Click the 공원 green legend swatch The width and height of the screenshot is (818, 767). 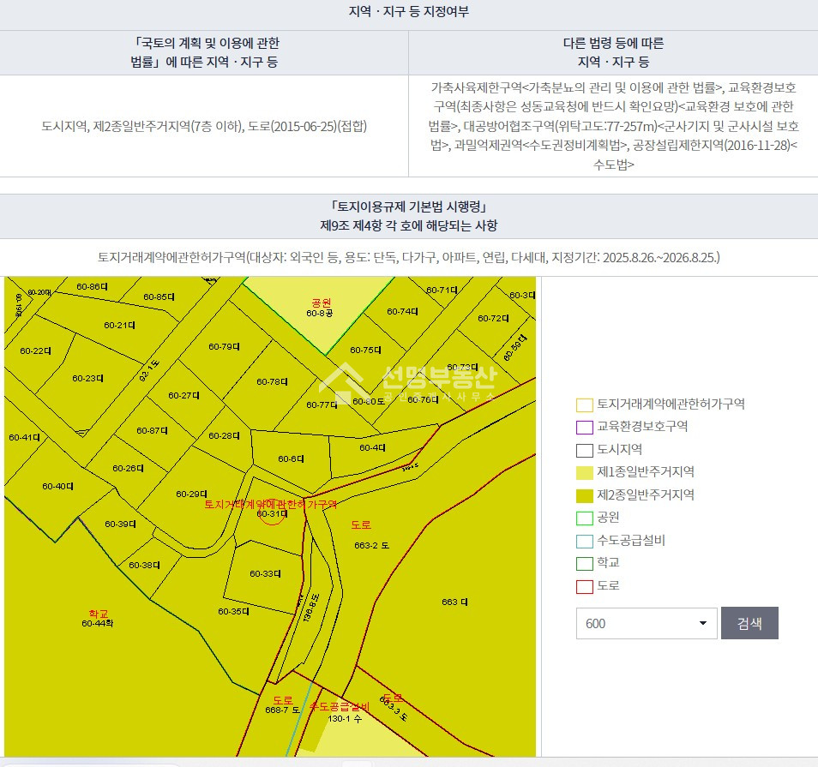[x=584, y=518]
